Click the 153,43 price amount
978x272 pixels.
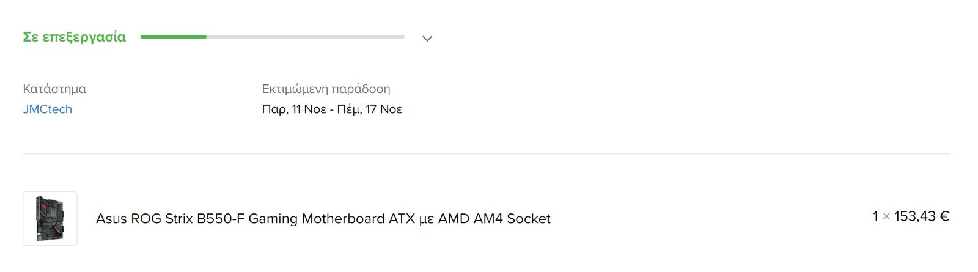point(914,216)
